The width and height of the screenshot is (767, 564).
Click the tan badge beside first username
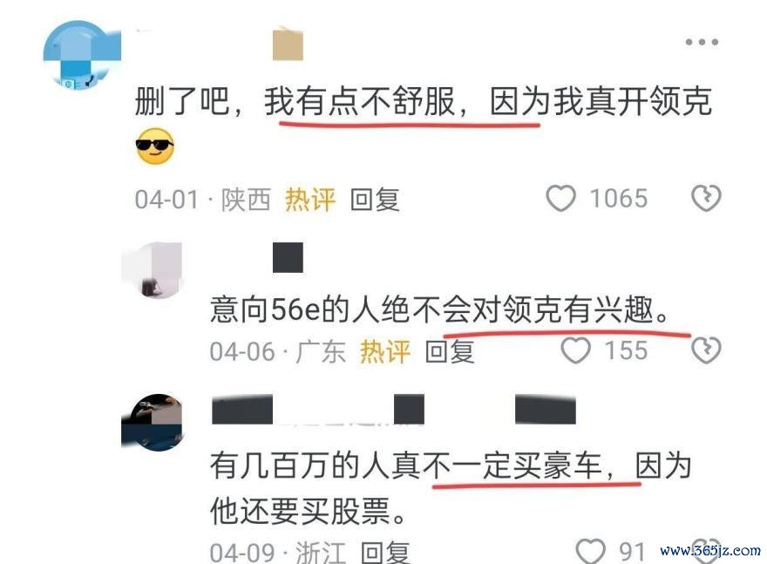pyautogui.click(x=288, y=44)
